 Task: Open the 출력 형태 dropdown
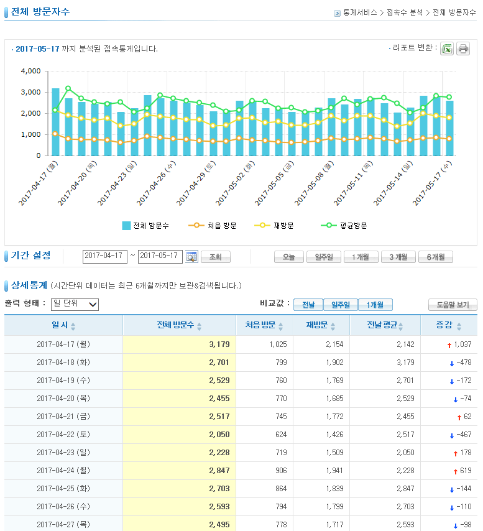click(74, 304)
